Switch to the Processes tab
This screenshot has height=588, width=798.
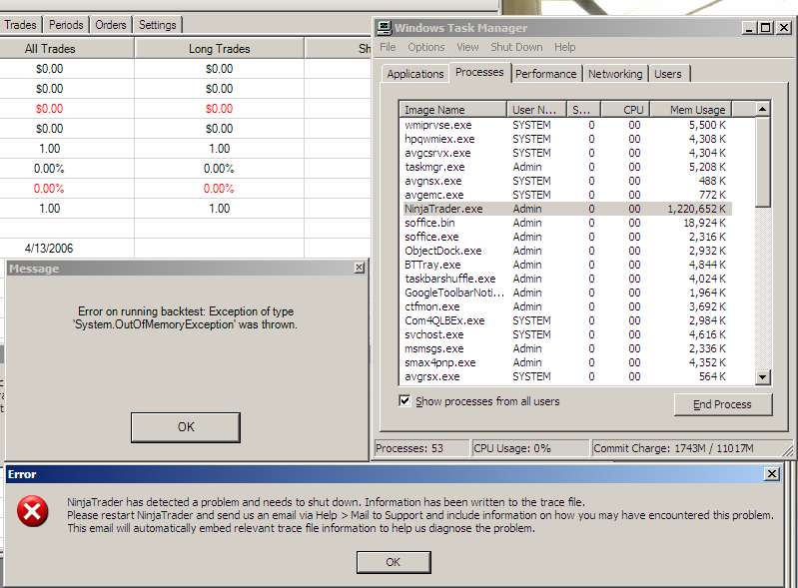[x=479, y=72]
